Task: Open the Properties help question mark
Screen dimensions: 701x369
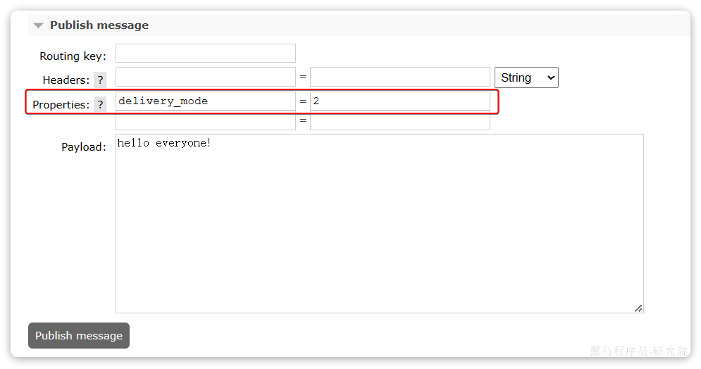Action: coord(100,104)
